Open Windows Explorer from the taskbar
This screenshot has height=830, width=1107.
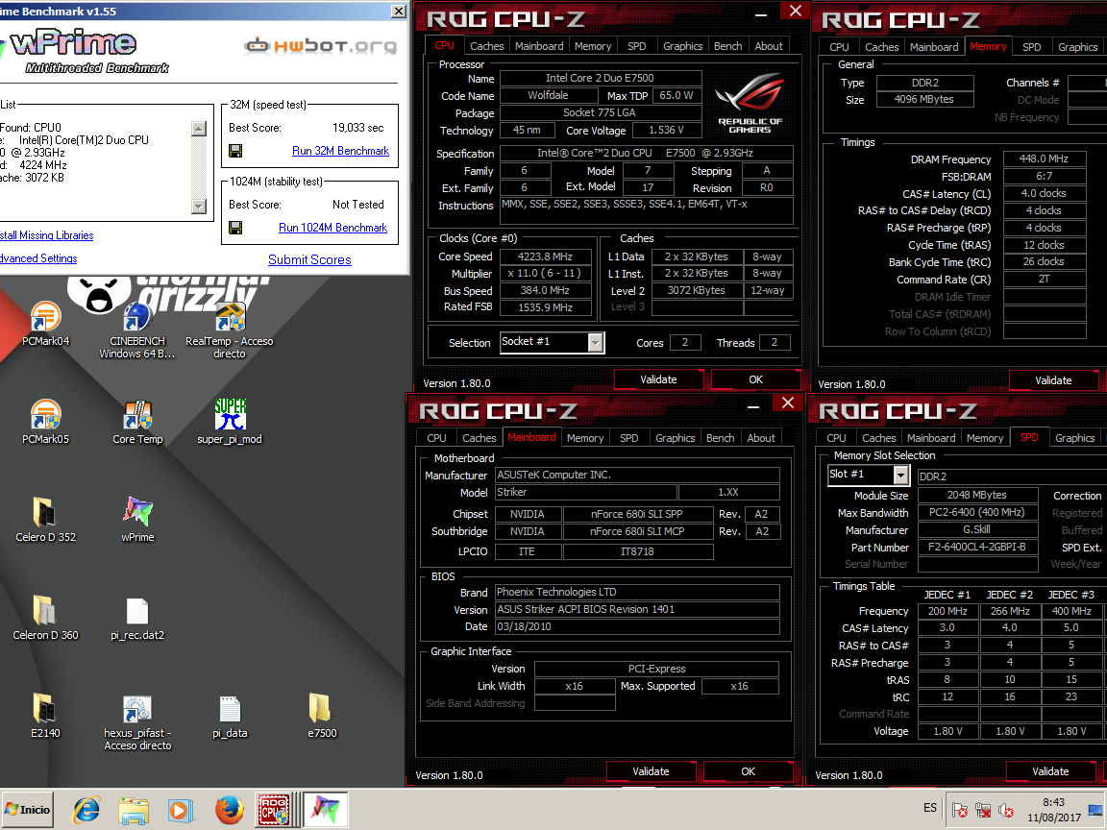[x=134, y=810]
